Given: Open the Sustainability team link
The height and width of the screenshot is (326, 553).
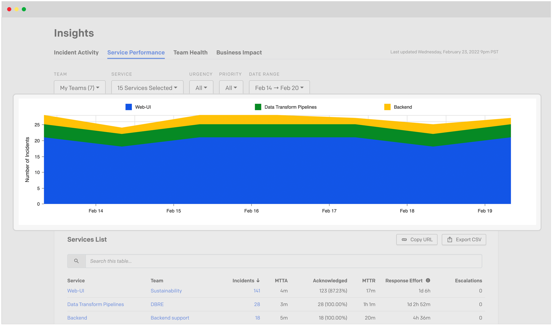Looking at the screenshot, I should tap(166, 291).
